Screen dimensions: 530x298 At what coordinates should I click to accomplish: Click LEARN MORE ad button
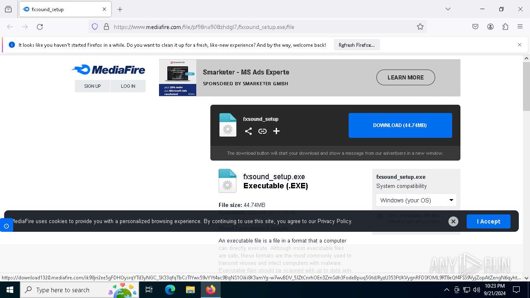coord(405,77)
